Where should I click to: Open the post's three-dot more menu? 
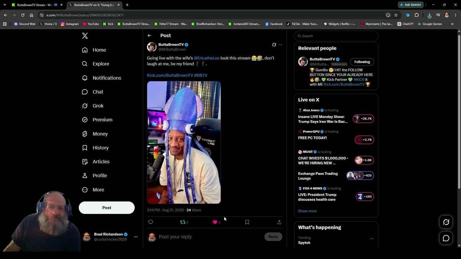click(x=281, y=45)
